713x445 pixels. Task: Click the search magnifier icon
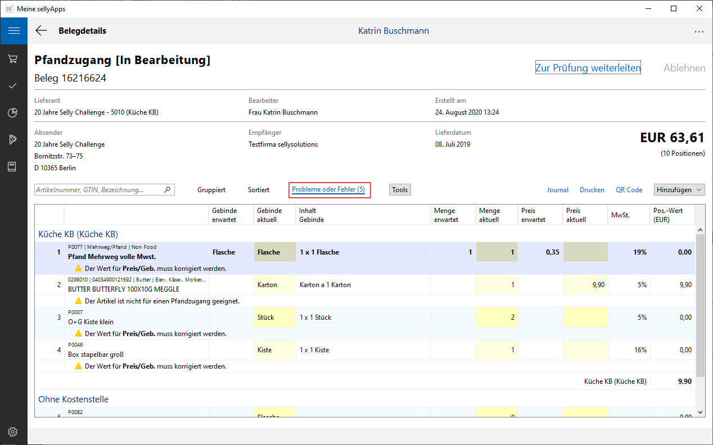167,190
